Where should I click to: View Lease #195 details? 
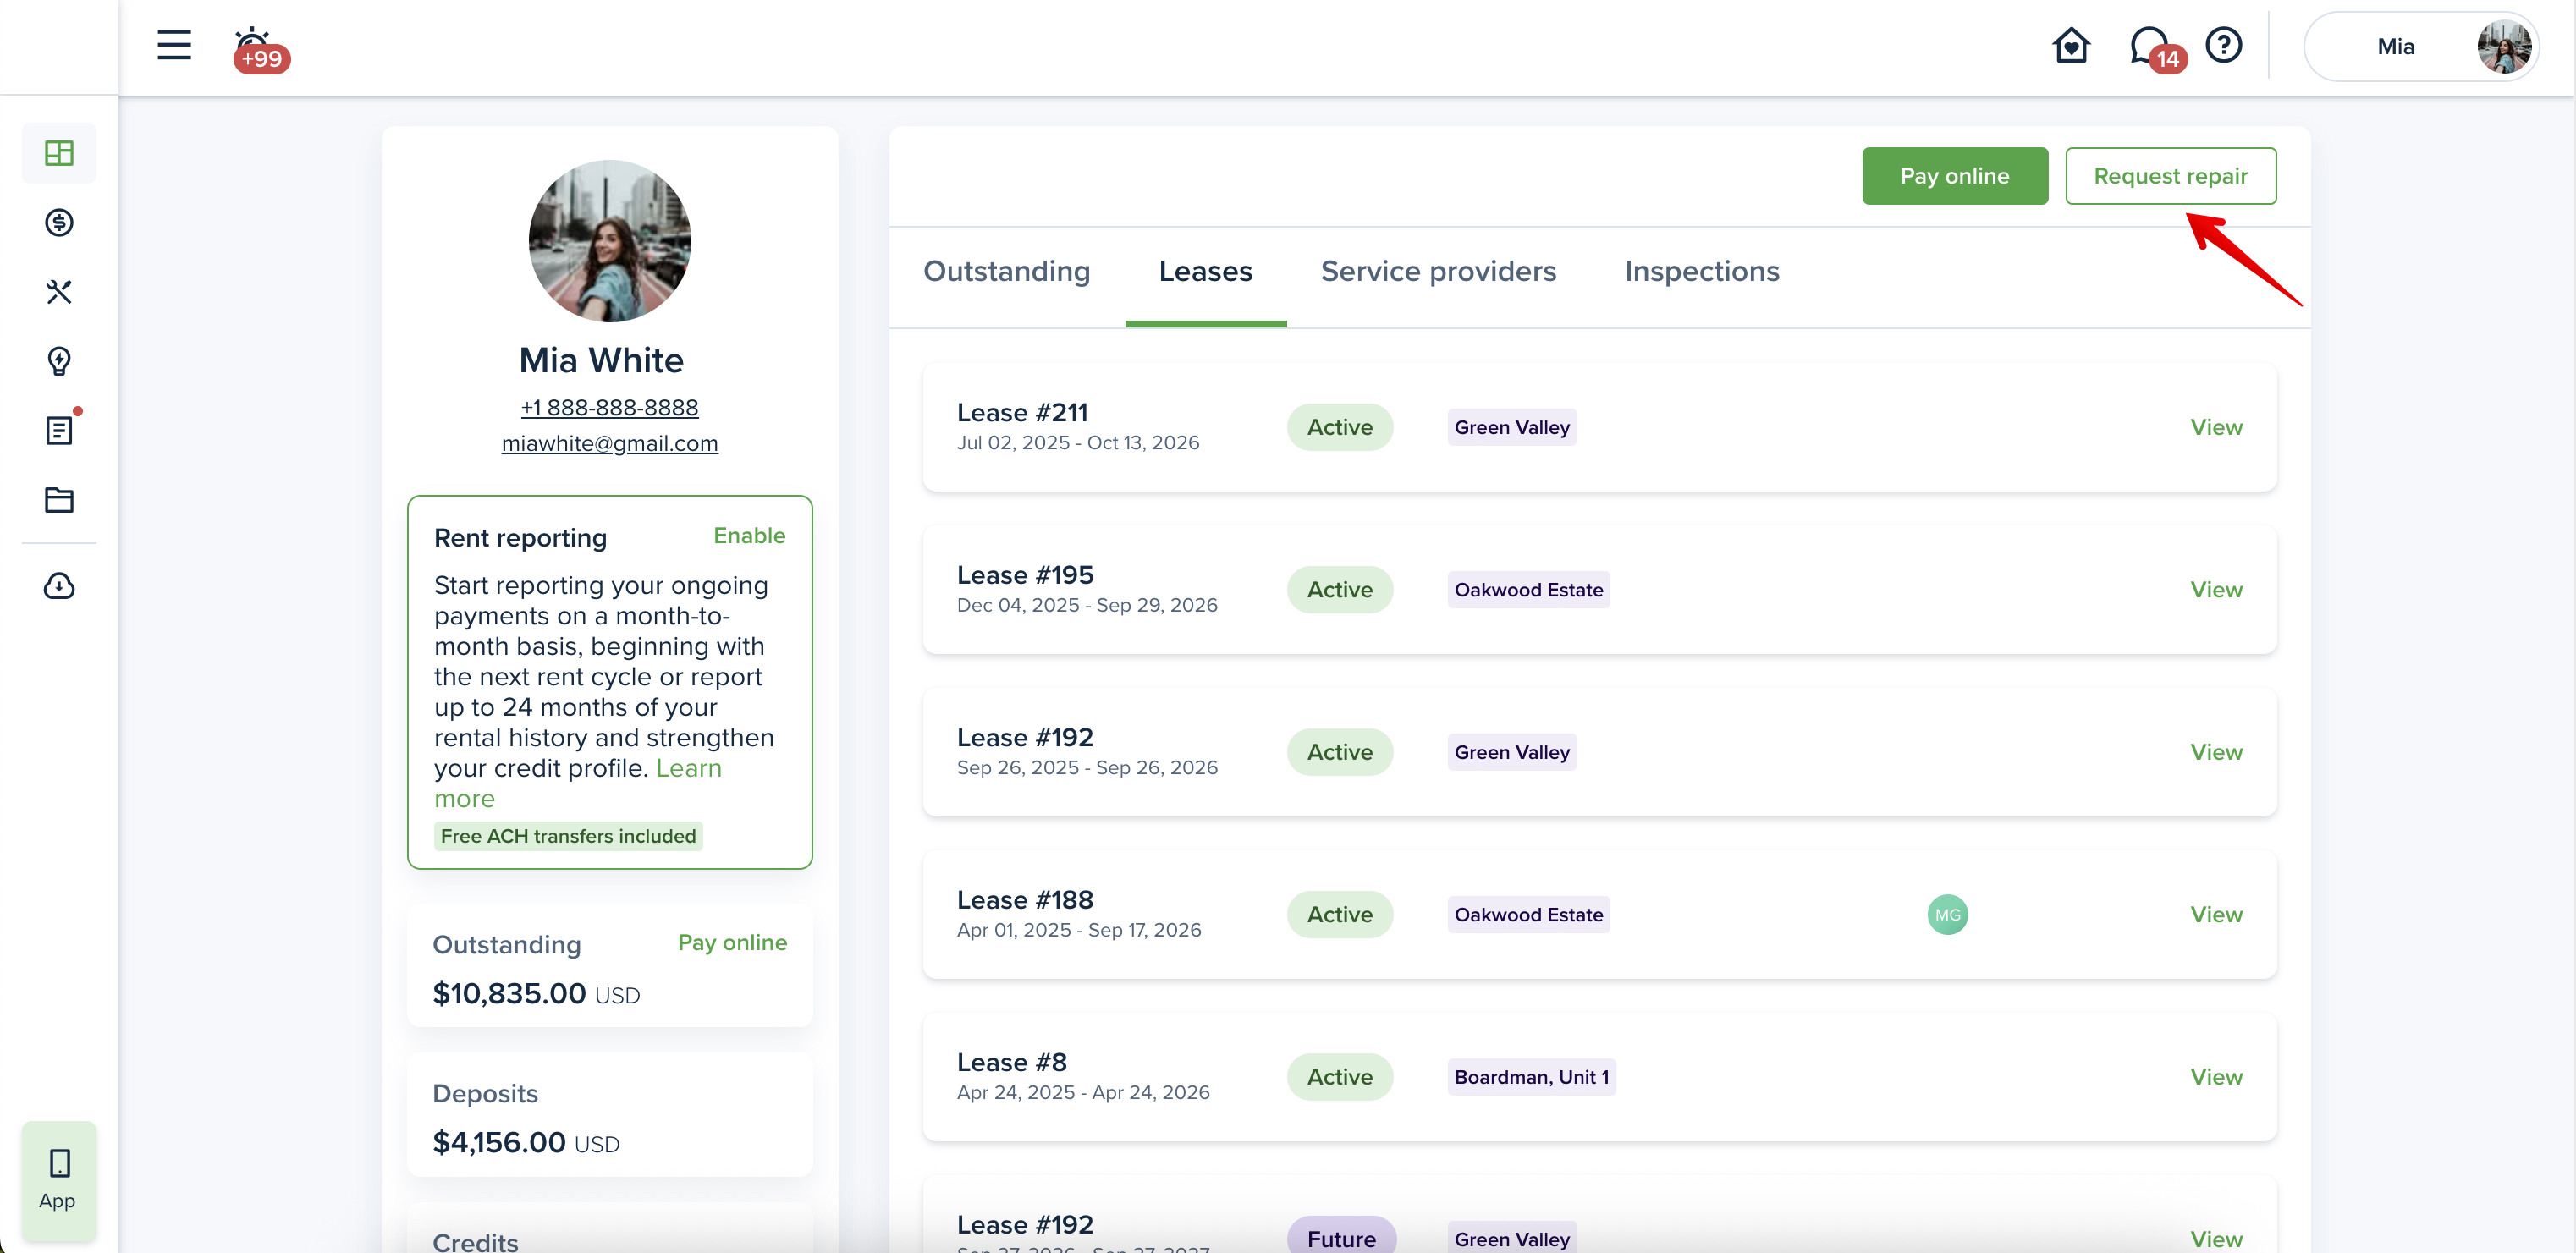click(x=2216, y=590)
